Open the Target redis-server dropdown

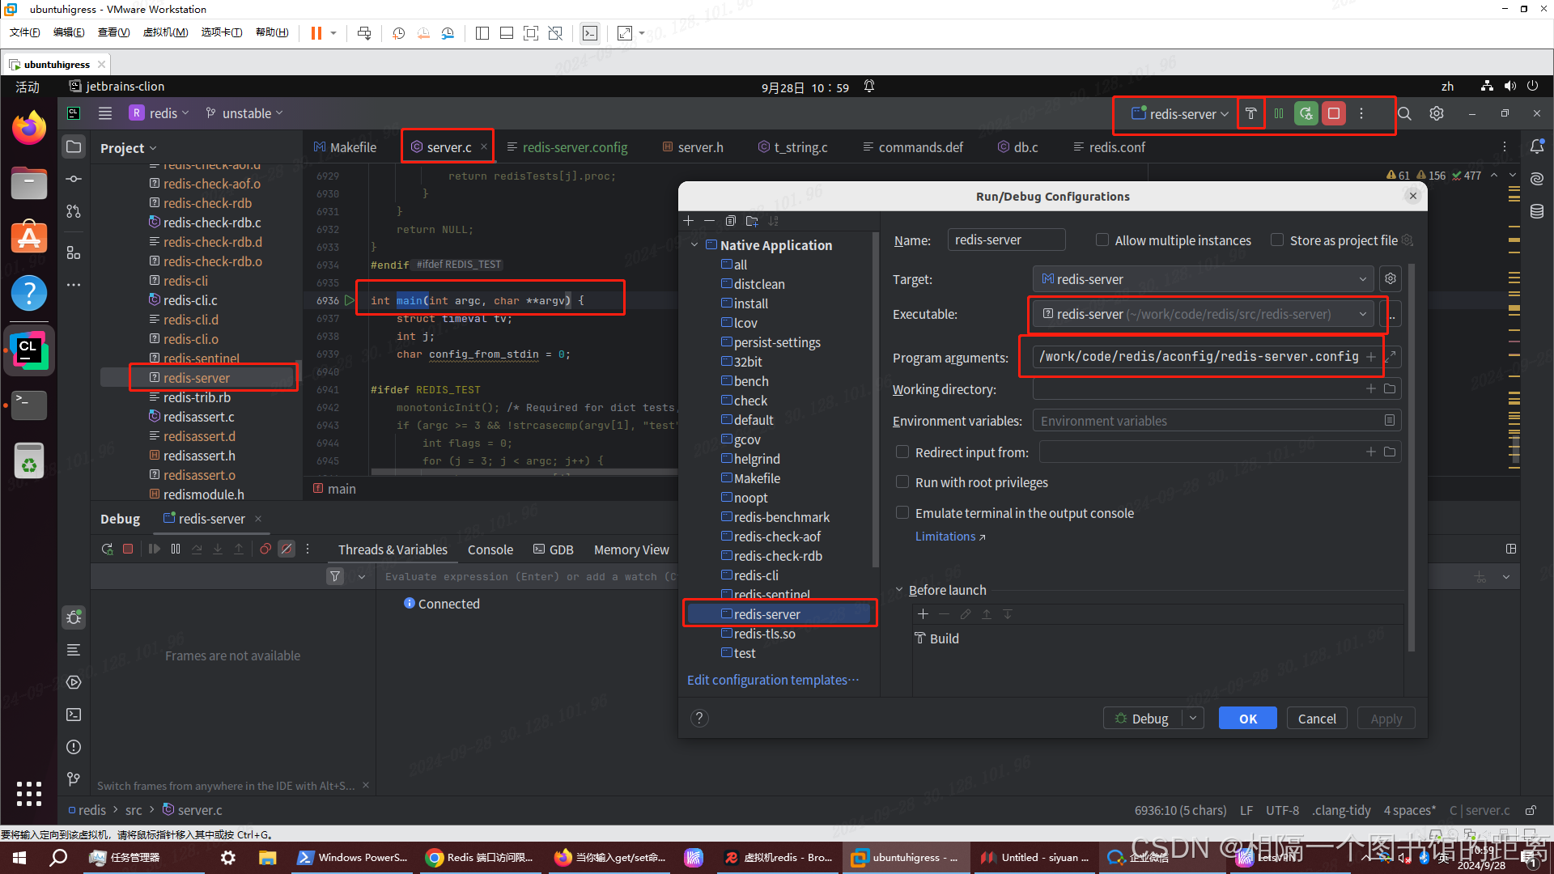point(1204,279)
